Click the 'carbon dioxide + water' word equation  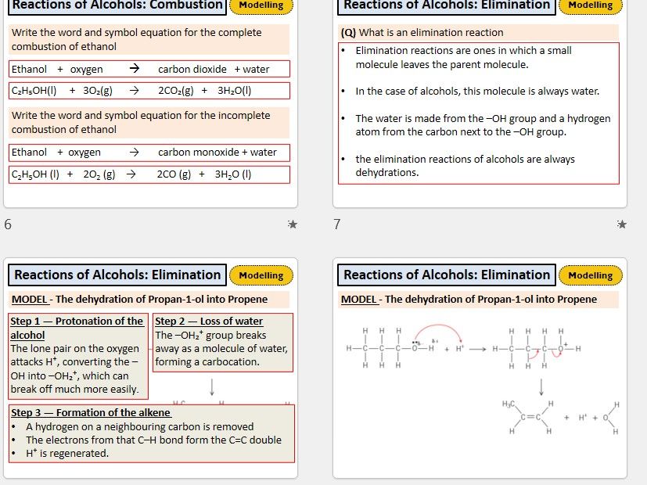click(x=149, y=69)
